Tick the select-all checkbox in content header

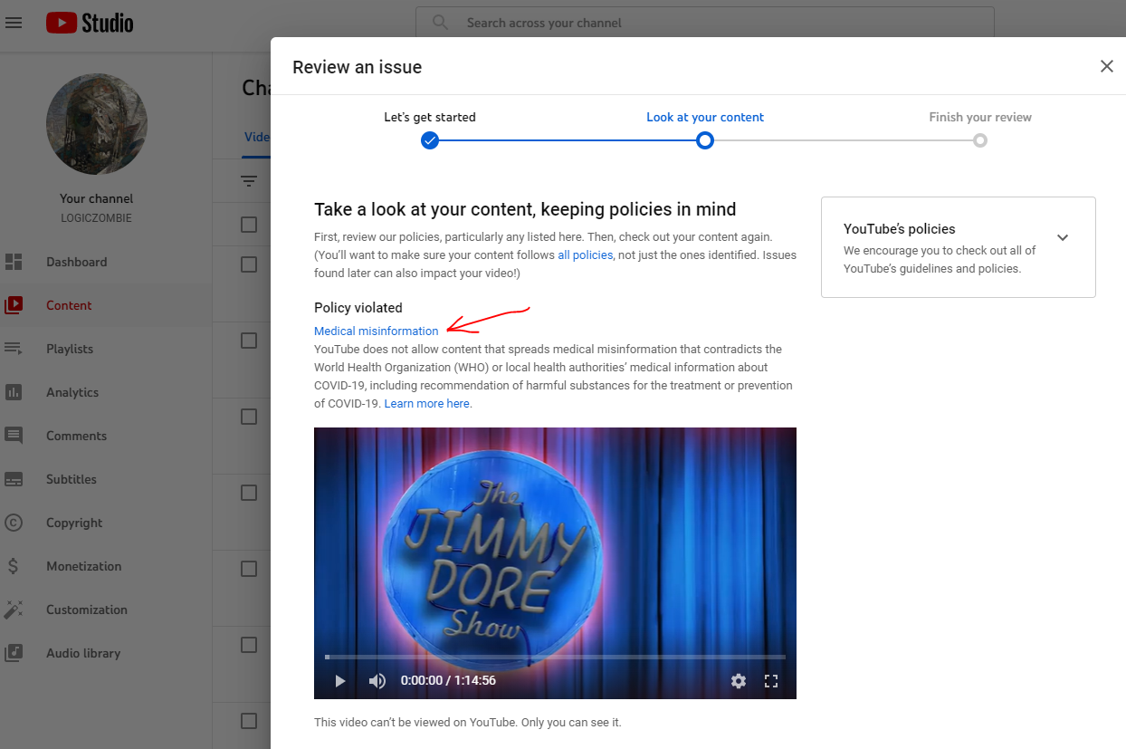click(249, 225)
